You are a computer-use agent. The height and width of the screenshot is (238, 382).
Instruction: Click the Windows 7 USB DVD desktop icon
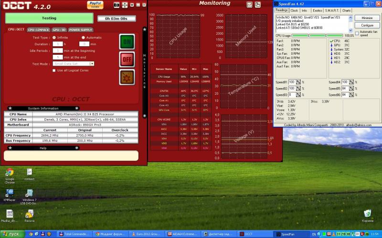pyautogui.click(x=29, y=197)
